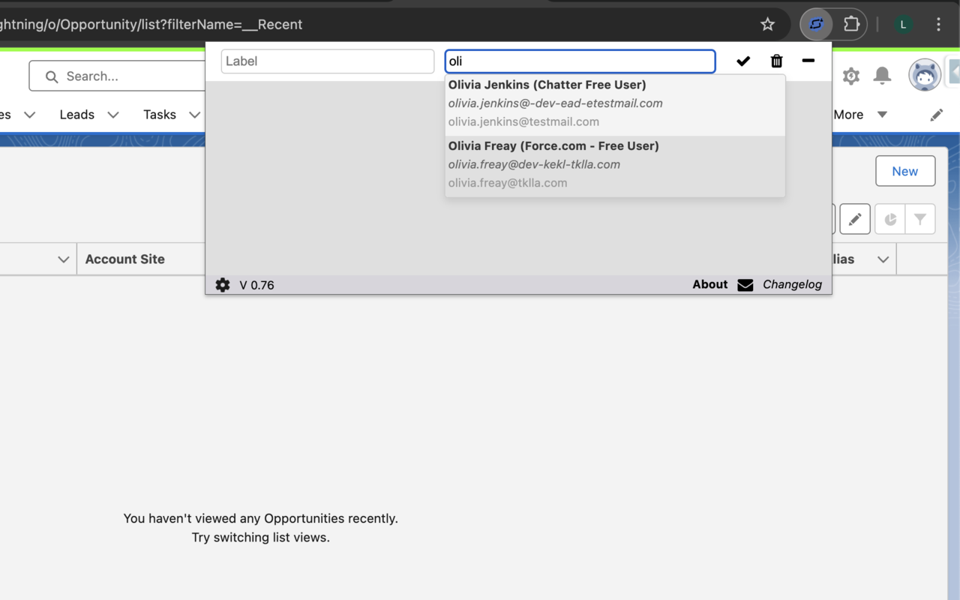Click the trash delete icon in the popup
This screenshot has width=960, height=600.
click(x=776, y=61)
